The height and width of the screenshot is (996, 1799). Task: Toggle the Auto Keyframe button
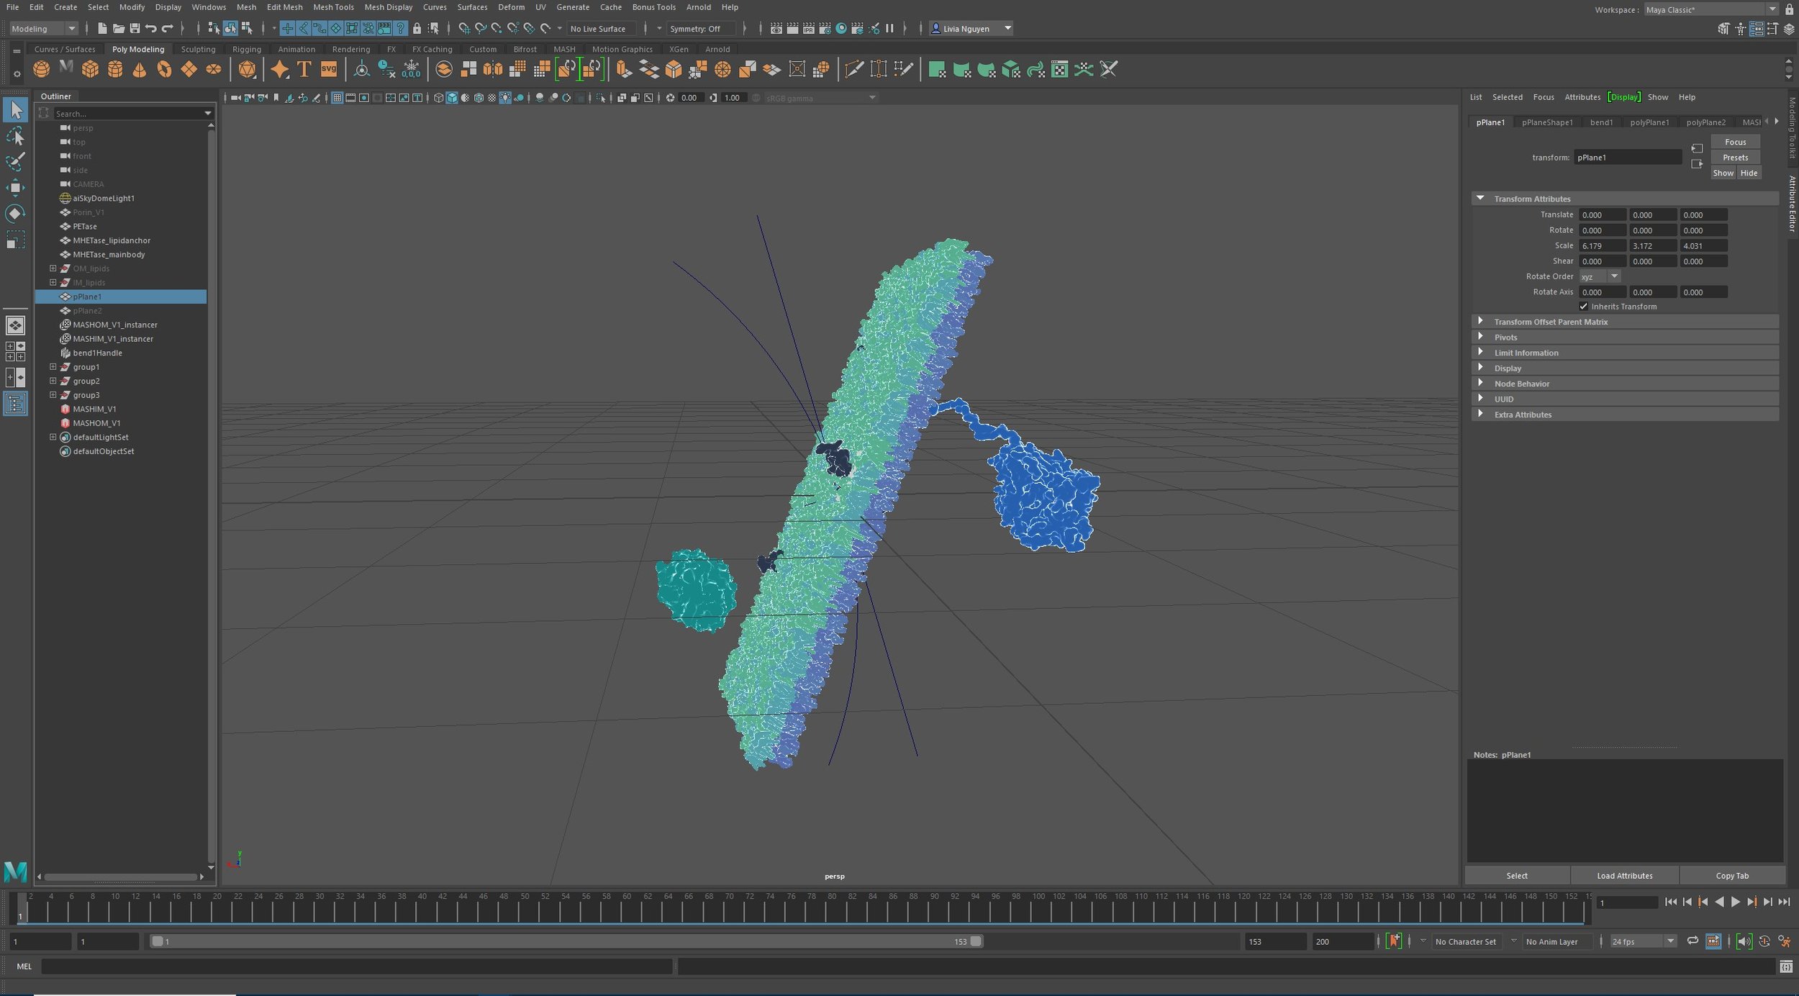coord(1394,941)
